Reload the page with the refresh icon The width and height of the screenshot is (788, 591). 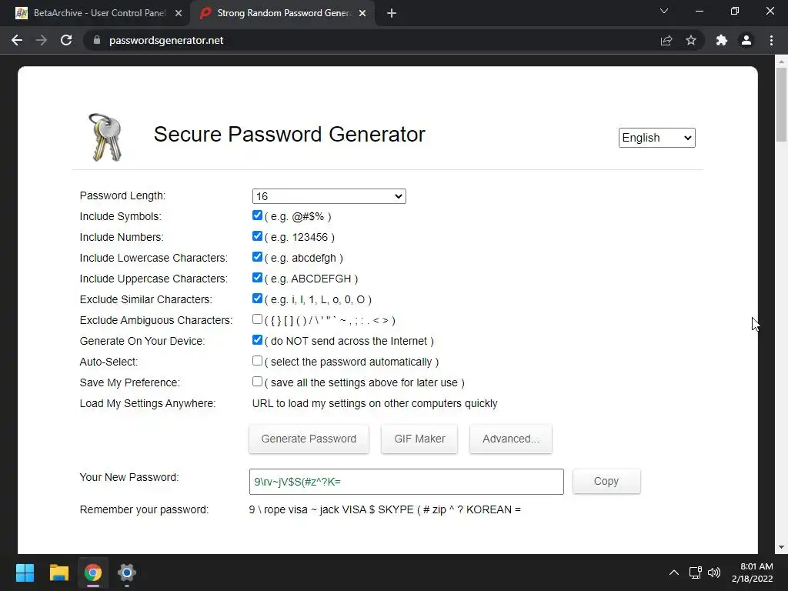click(x=66, y=40)
